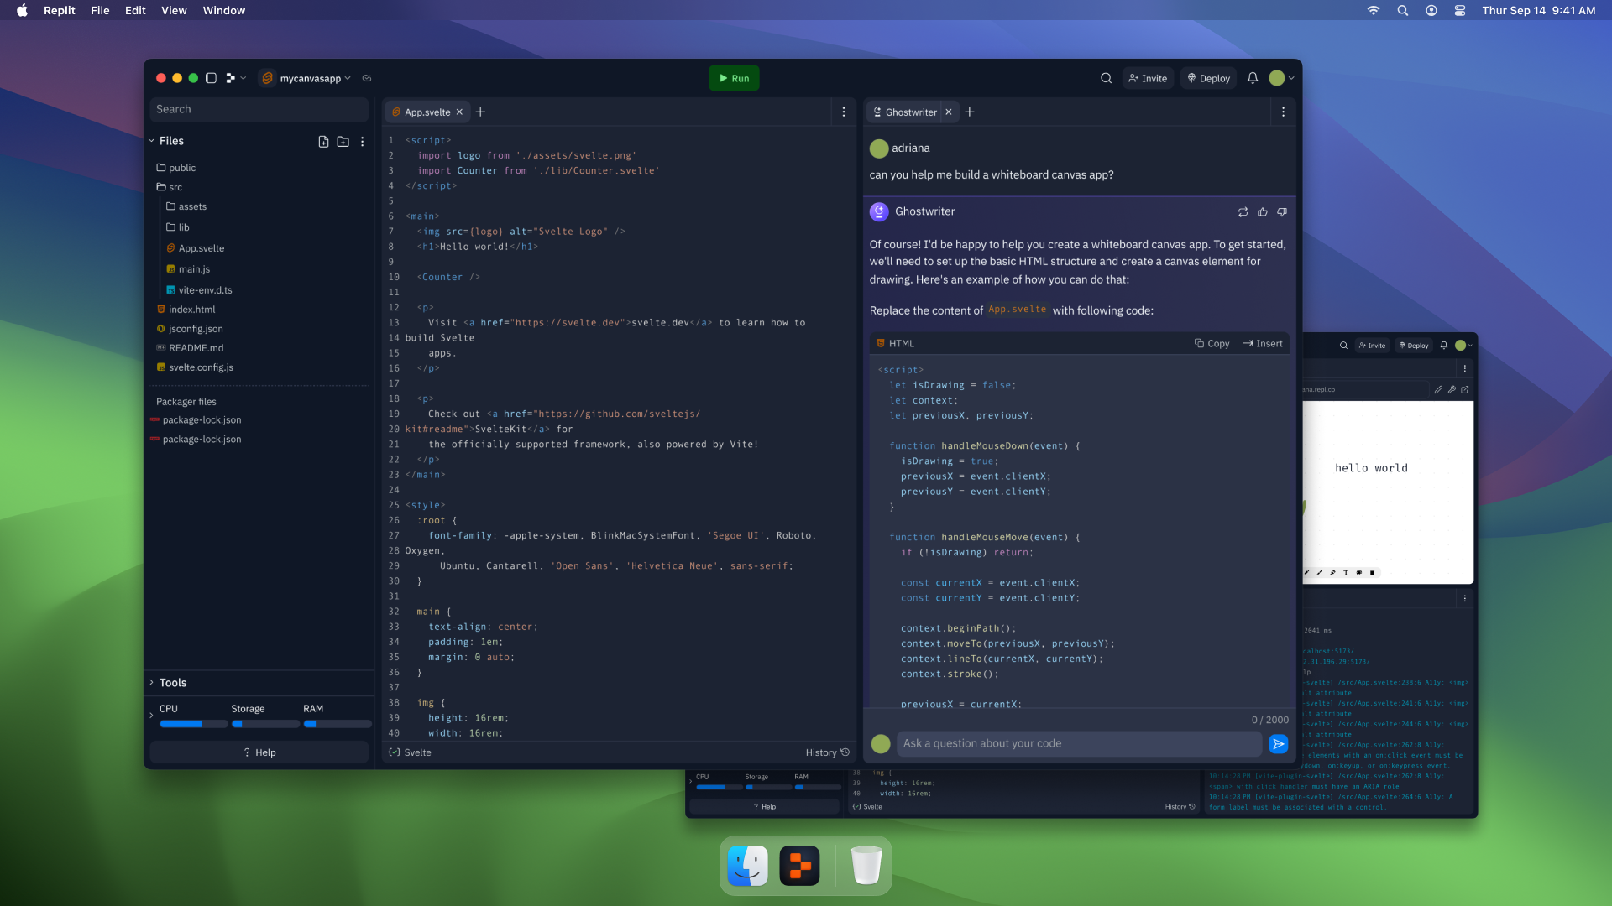
Task: Click the new folder icon in Files
Action: coord(343,142)
